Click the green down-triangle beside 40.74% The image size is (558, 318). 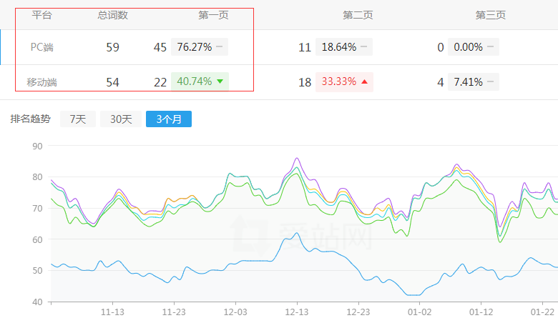point(220,81)
